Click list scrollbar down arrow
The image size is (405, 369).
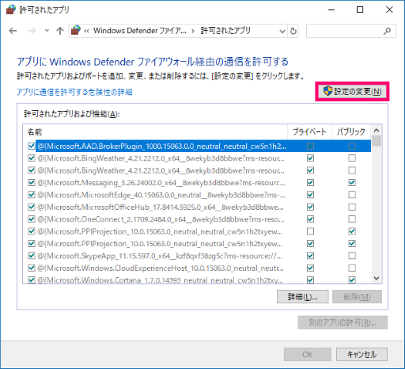(377, 278)
